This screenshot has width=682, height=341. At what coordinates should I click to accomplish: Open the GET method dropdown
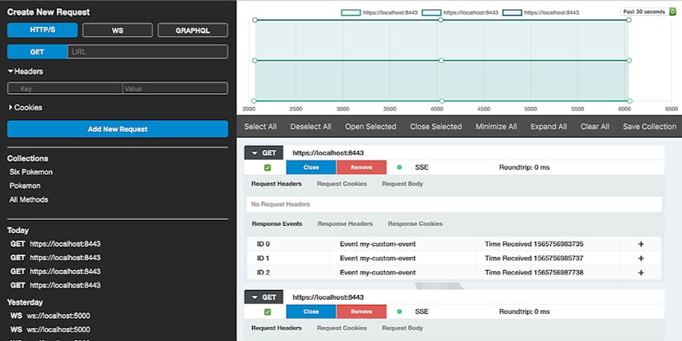click(37, 52)
